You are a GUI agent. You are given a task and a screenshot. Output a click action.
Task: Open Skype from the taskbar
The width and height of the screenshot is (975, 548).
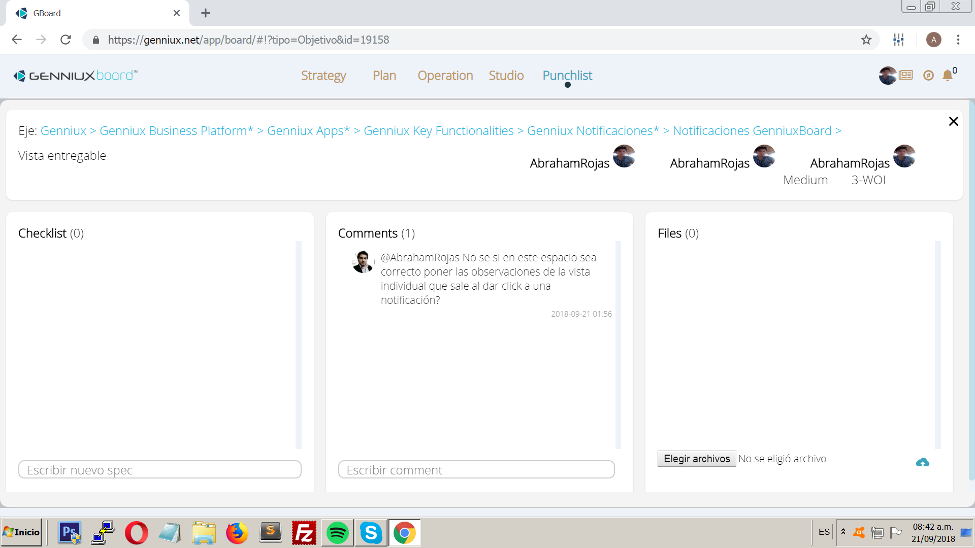click(371, 533)
